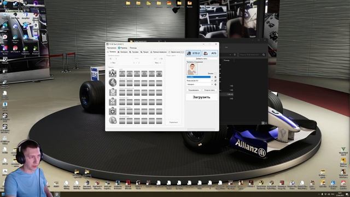Click the Поделиться button
This screenshot has width=350, height=197.
(173, 123)
